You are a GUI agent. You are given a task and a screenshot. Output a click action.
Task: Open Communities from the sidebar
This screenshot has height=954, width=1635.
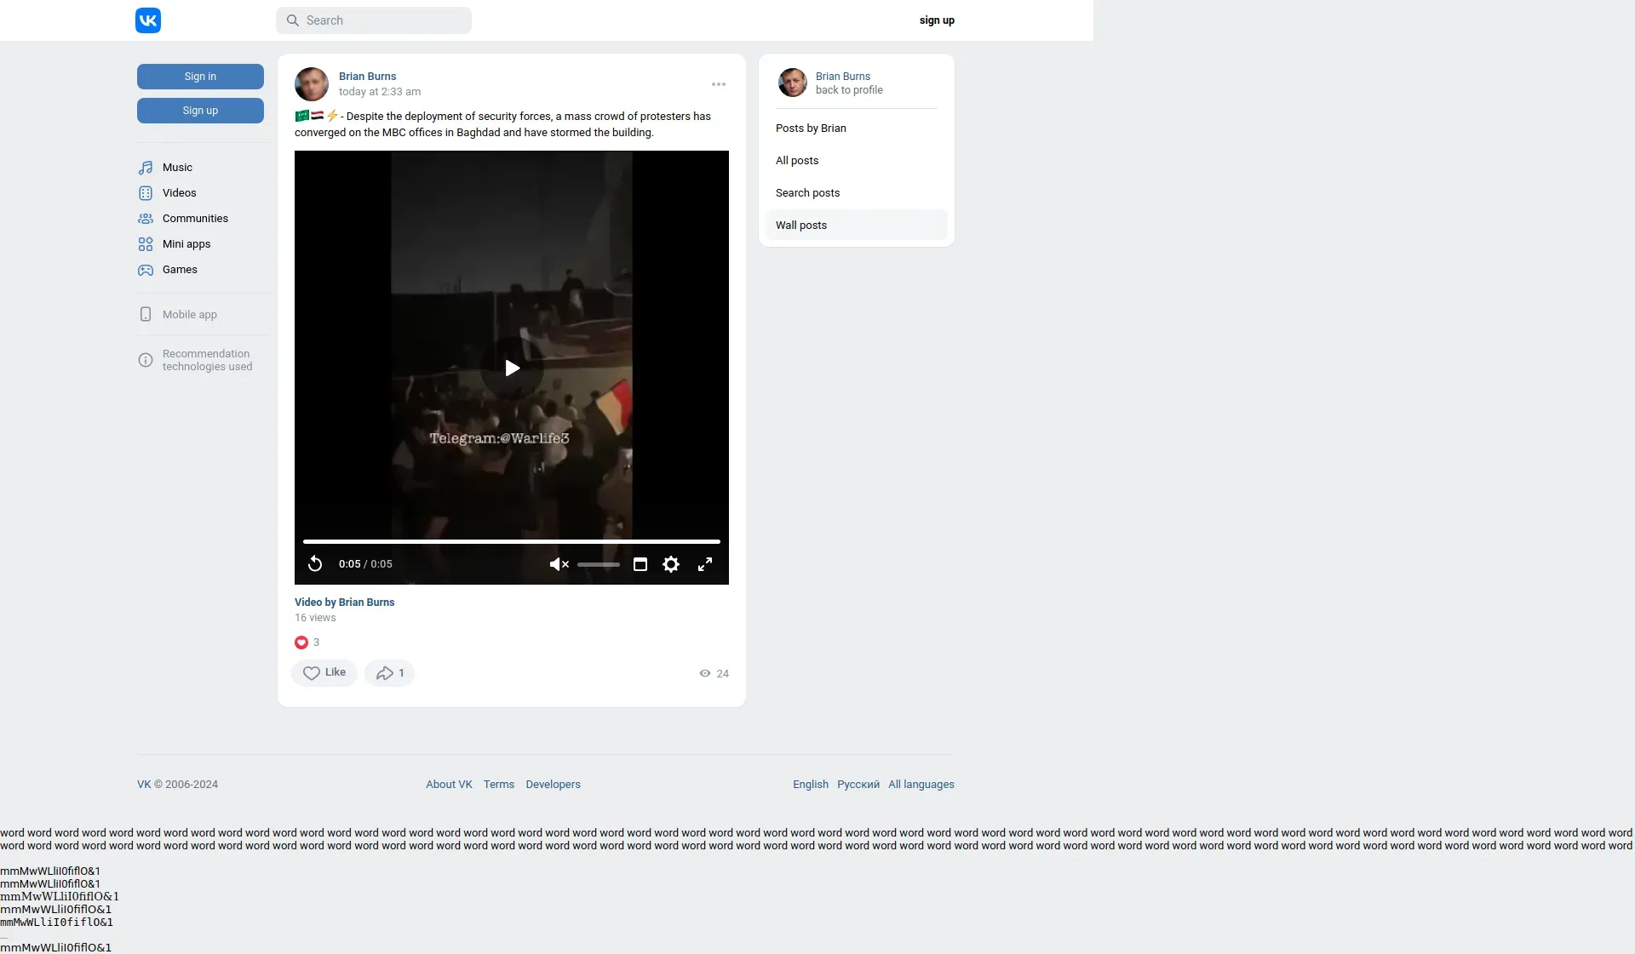195,219
